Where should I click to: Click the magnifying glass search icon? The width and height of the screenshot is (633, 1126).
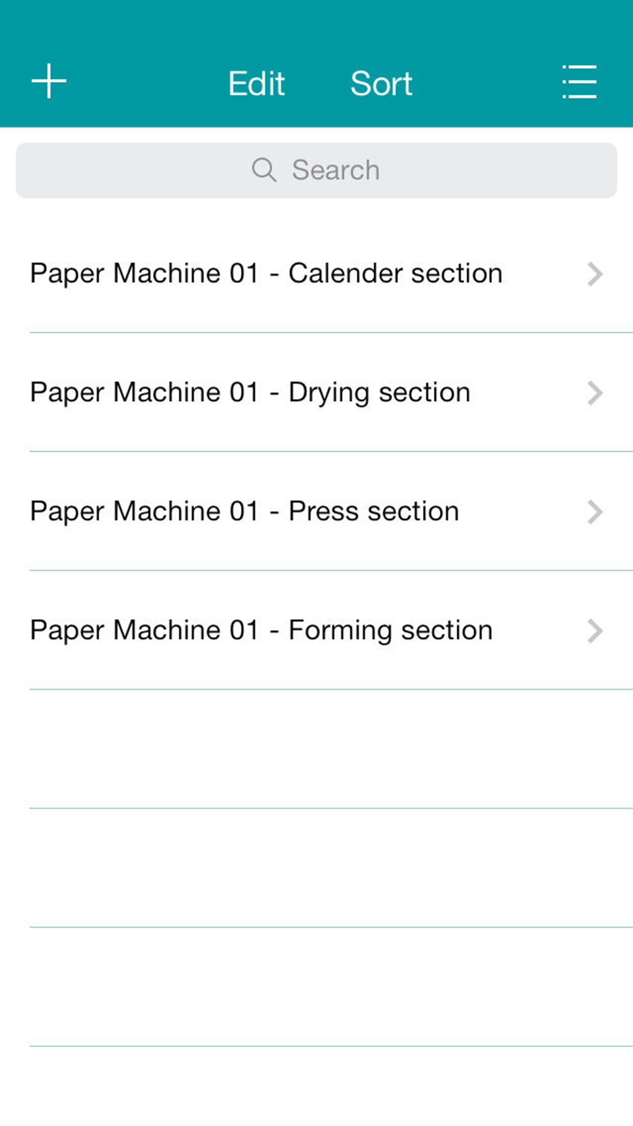point(264,170)
